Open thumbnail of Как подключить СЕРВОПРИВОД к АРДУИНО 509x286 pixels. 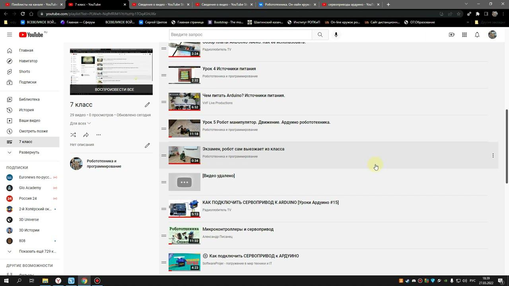(185, 262)
